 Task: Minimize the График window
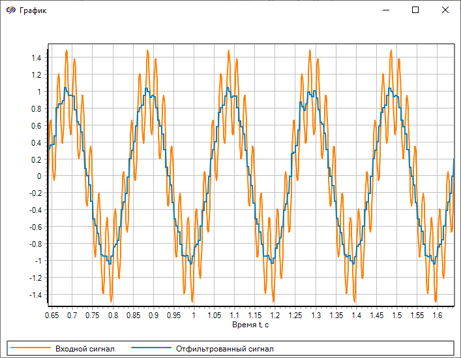pos(385,10)
